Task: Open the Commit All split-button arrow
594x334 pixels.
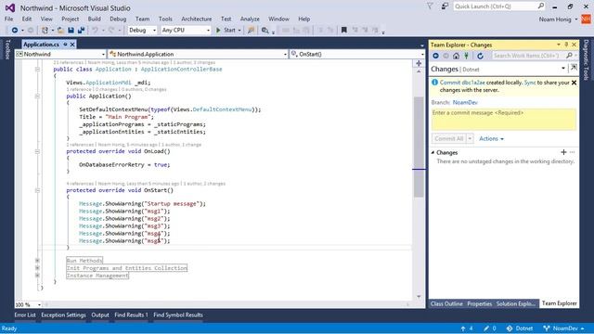Action: pos(470,138)
